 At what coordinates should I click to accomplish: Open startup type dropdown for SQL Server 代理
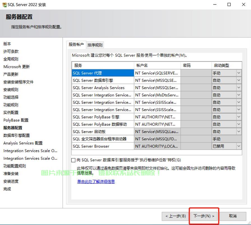click(x=238, y=73)
